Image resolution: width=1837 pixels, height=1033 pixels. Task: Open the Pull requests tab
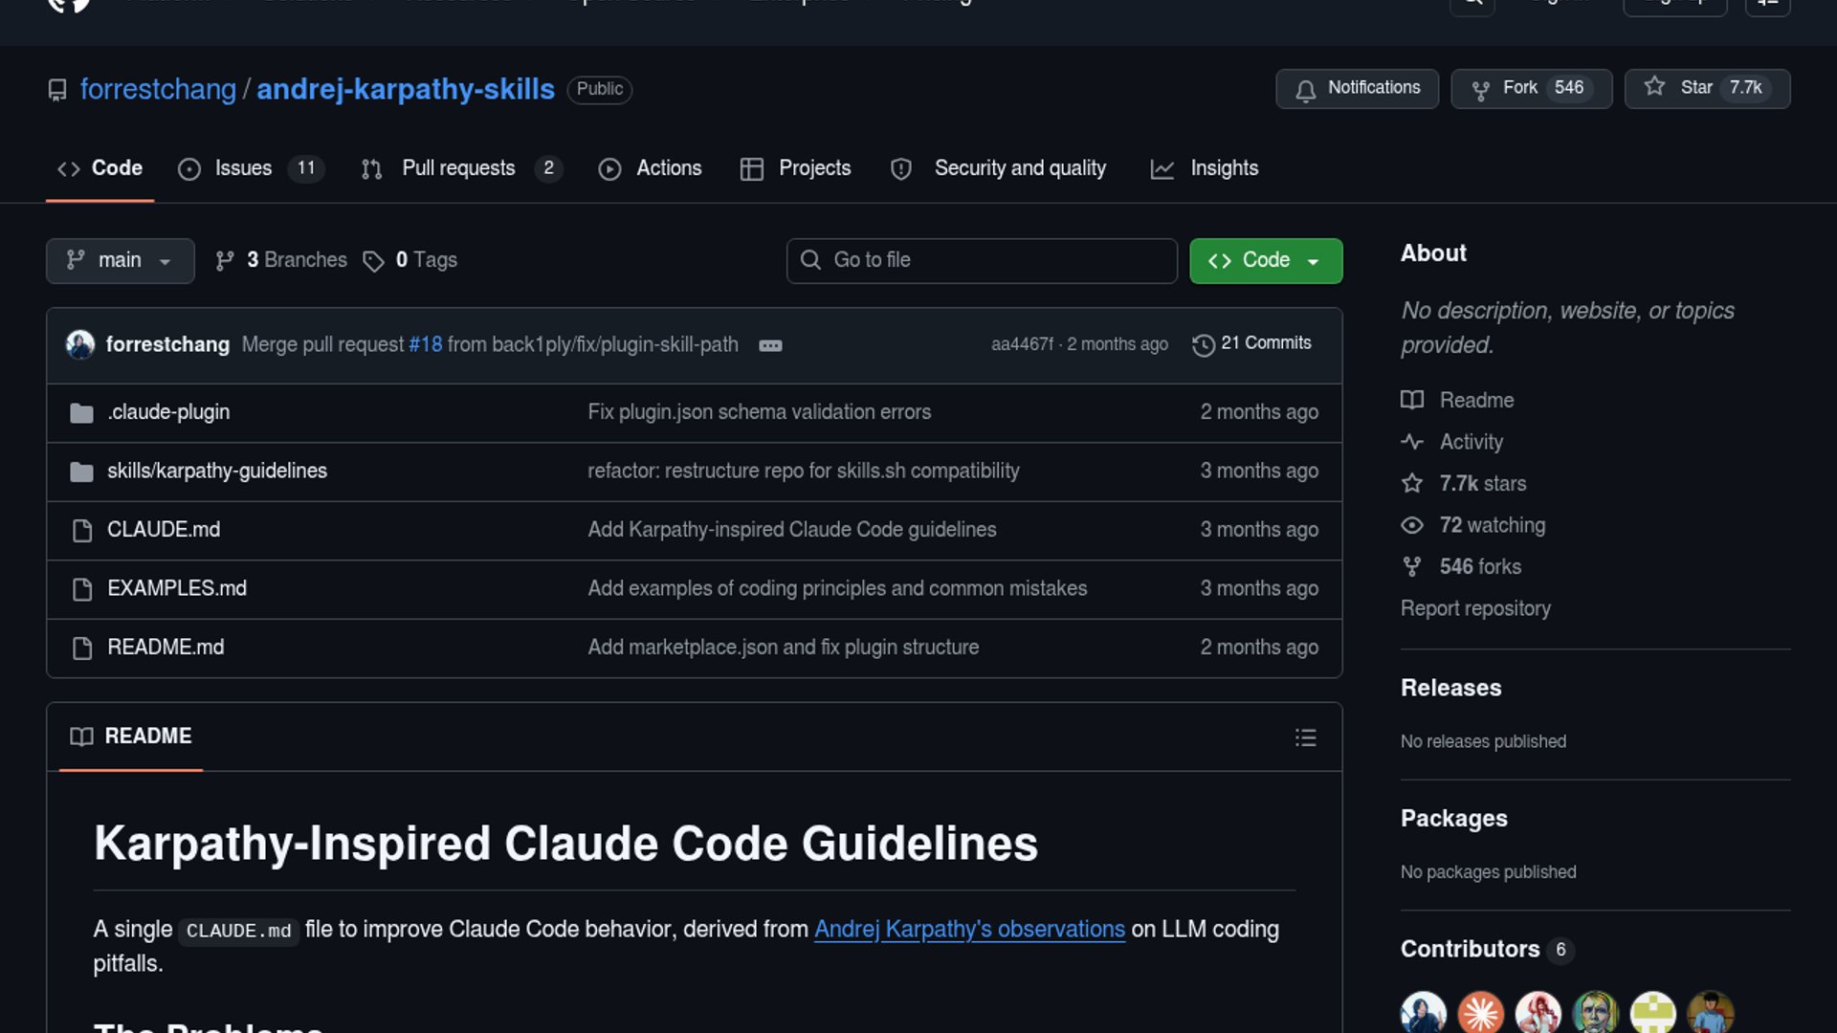pos(460,168)
